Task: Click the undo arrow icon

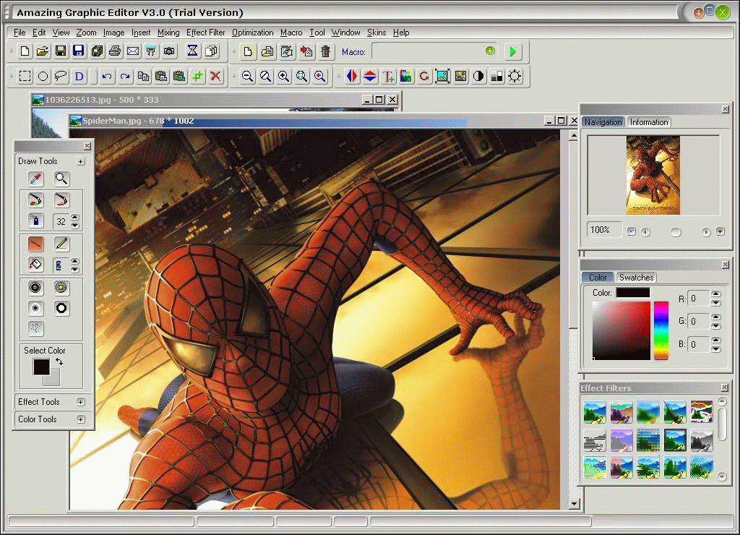Action: click(x=107, y=76)
